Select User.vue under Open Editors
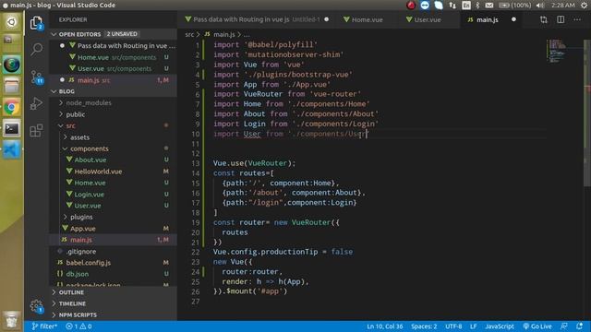Viewport: 591px width, 332px height. (x=113, y=69)
